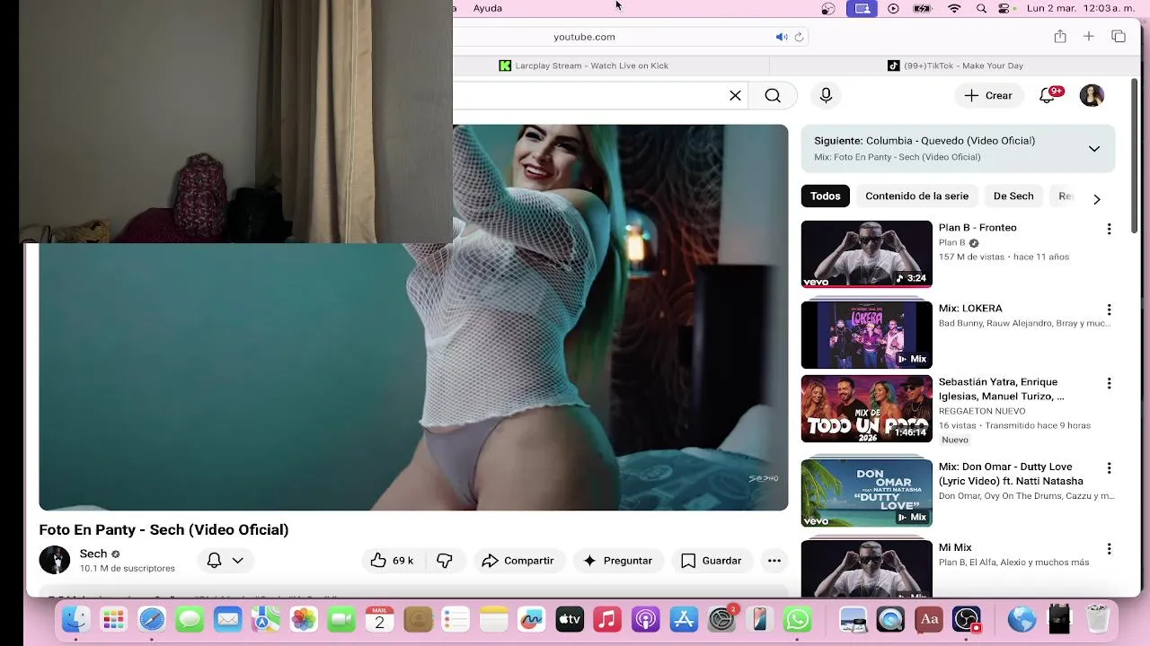The width and height of the screenshot is (1150, 646).
Task: Reload the youtube.com page
Action: pyautogui.click(x=799, y=37)
